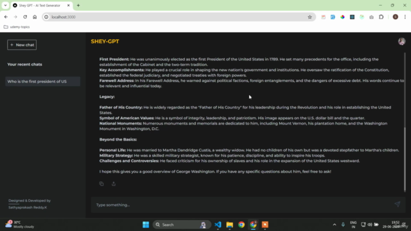Open the first Chrome taskbar icon
The image size is (411, 231).
241,225
